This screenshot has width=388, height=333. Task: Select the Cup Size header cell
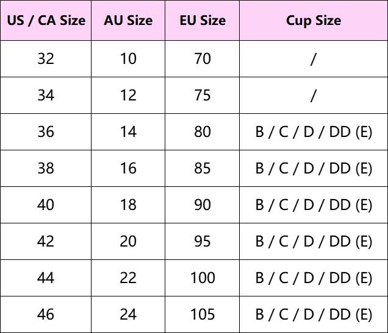pos(314,21)
